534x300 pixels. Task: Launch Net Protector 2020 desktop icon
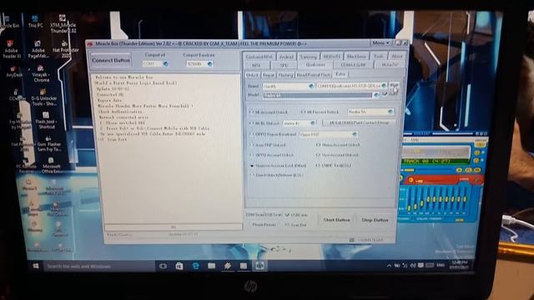pos(65,50)
